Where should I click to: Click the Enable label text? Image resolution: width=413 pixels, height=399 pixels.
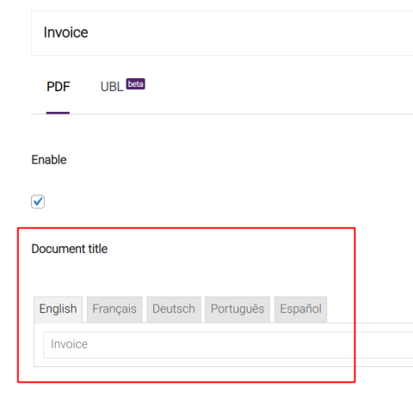click(x=49, y=160)
